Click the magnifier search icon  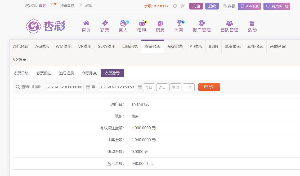(18, 87)
